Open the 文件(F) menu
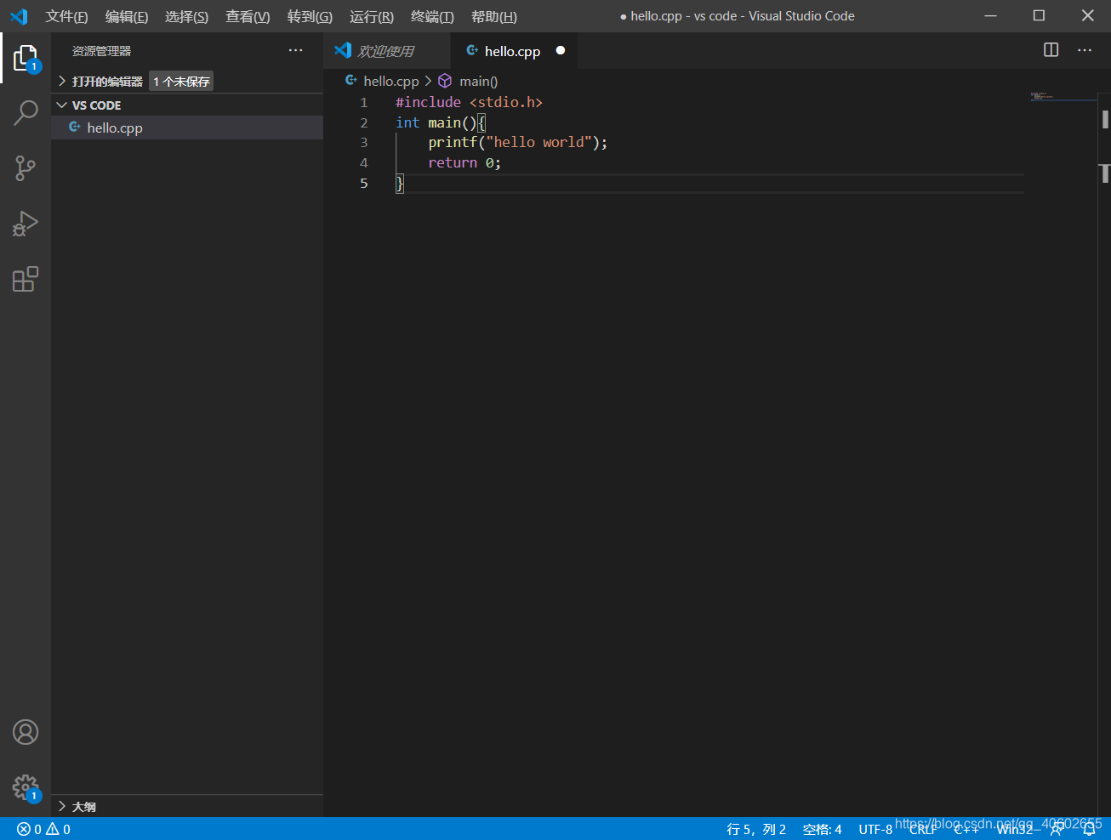 pos(66,17)
